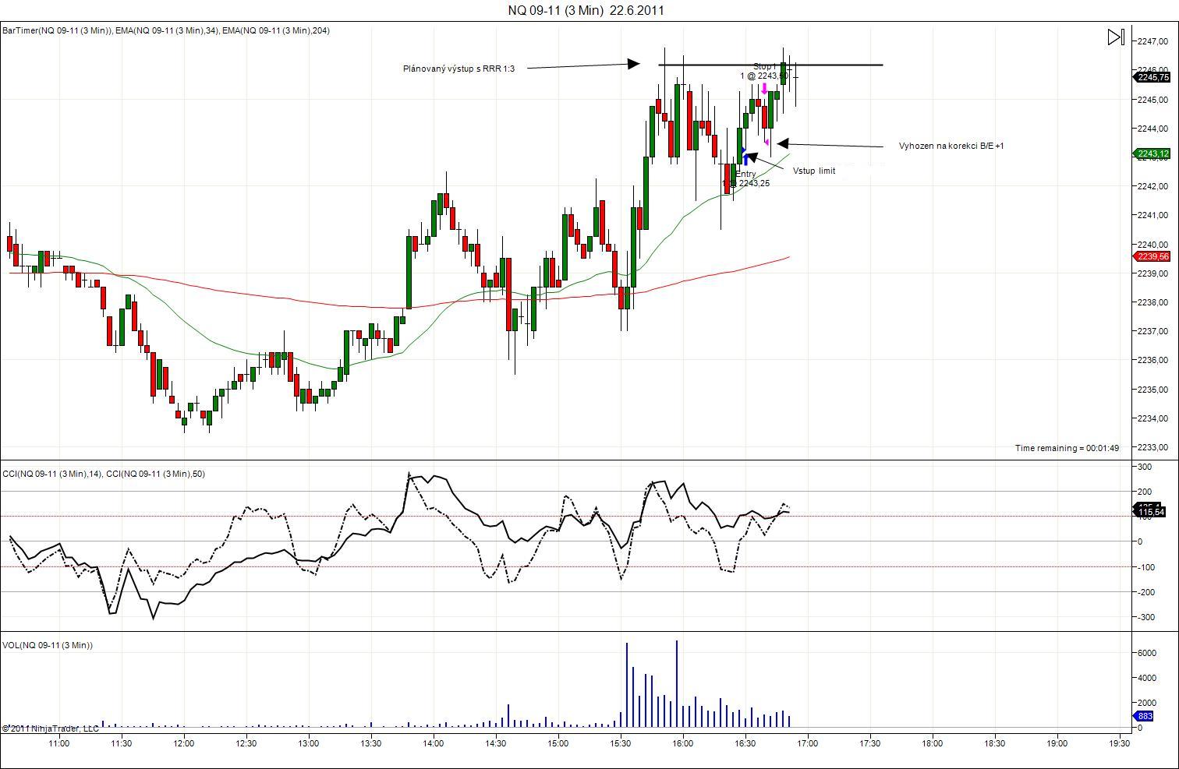This screenshot has width=1179, height=769.
Task: Click the 15:30 time axis label
Action: click(621, 743)
